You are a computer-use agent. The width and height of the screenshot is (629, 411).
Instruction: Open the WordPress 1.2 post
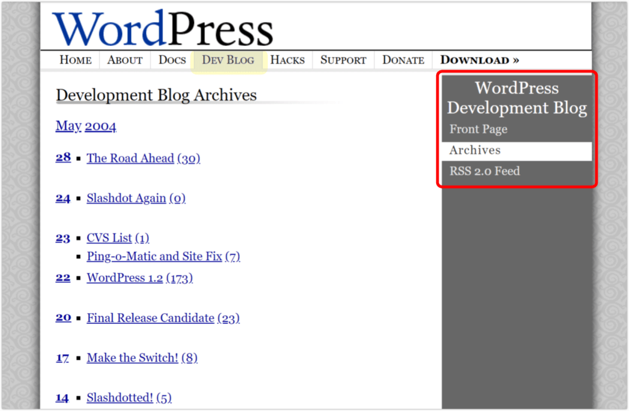pyautogui.click(x=125, y=278)
